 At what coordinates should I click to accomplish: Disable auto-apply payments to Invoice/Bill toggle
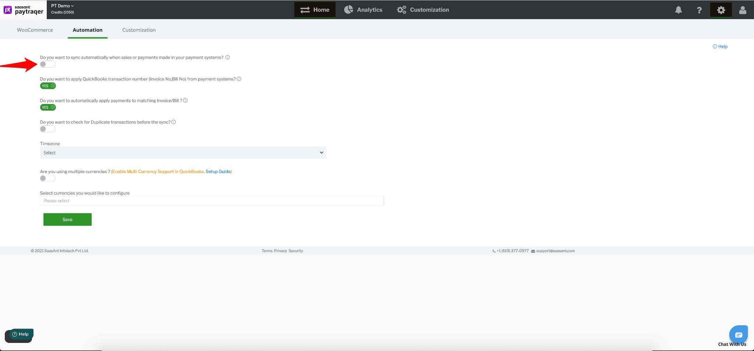(x=48, y=107)
